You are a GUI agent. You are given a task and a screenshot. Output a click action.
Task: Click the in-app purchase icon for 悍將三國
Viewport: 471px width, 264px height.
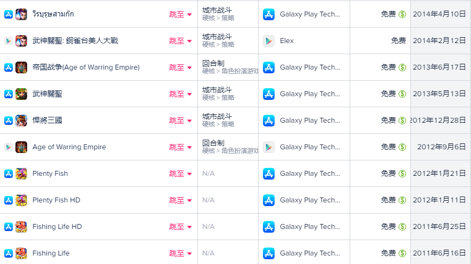402,121
